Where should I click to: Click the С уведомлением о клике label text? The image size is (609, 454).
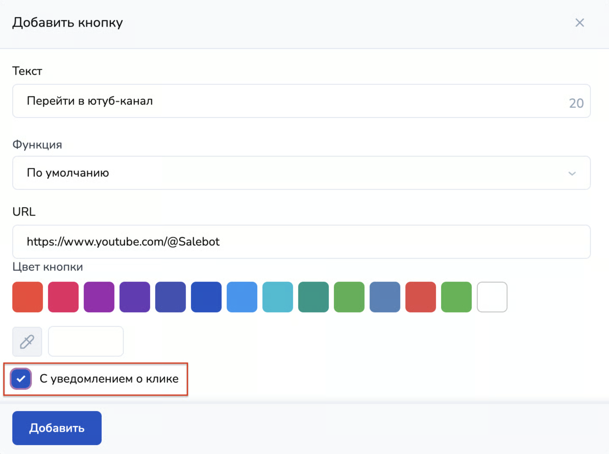point(109,379)
